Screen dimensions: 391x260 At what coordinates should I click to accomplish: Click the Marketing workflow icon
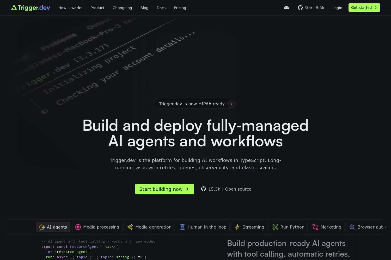click(315, 227)
